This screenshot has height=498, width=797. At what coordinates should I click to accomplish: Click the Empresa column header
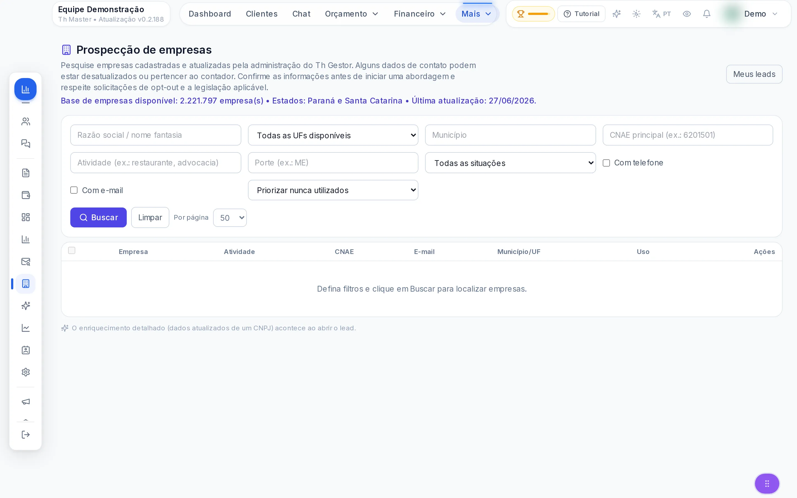click(133, 252)
